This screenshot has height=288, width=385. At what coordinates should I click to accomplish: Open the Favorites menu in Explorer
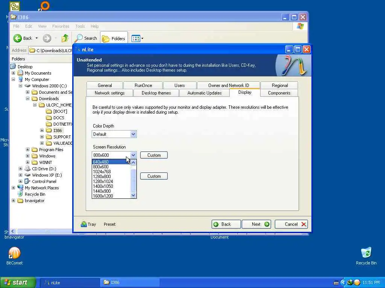61,26
